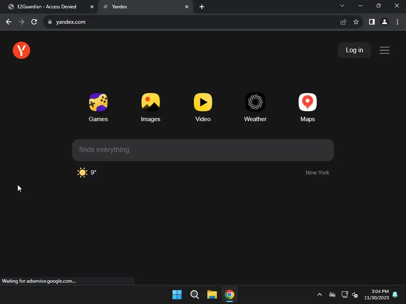Viewport: 406px width, 304px height.
Task: Click the red Yandex logo
Action: pos(21,50)
